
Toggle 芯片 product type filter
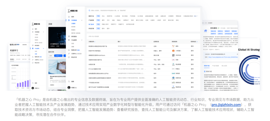108,20
